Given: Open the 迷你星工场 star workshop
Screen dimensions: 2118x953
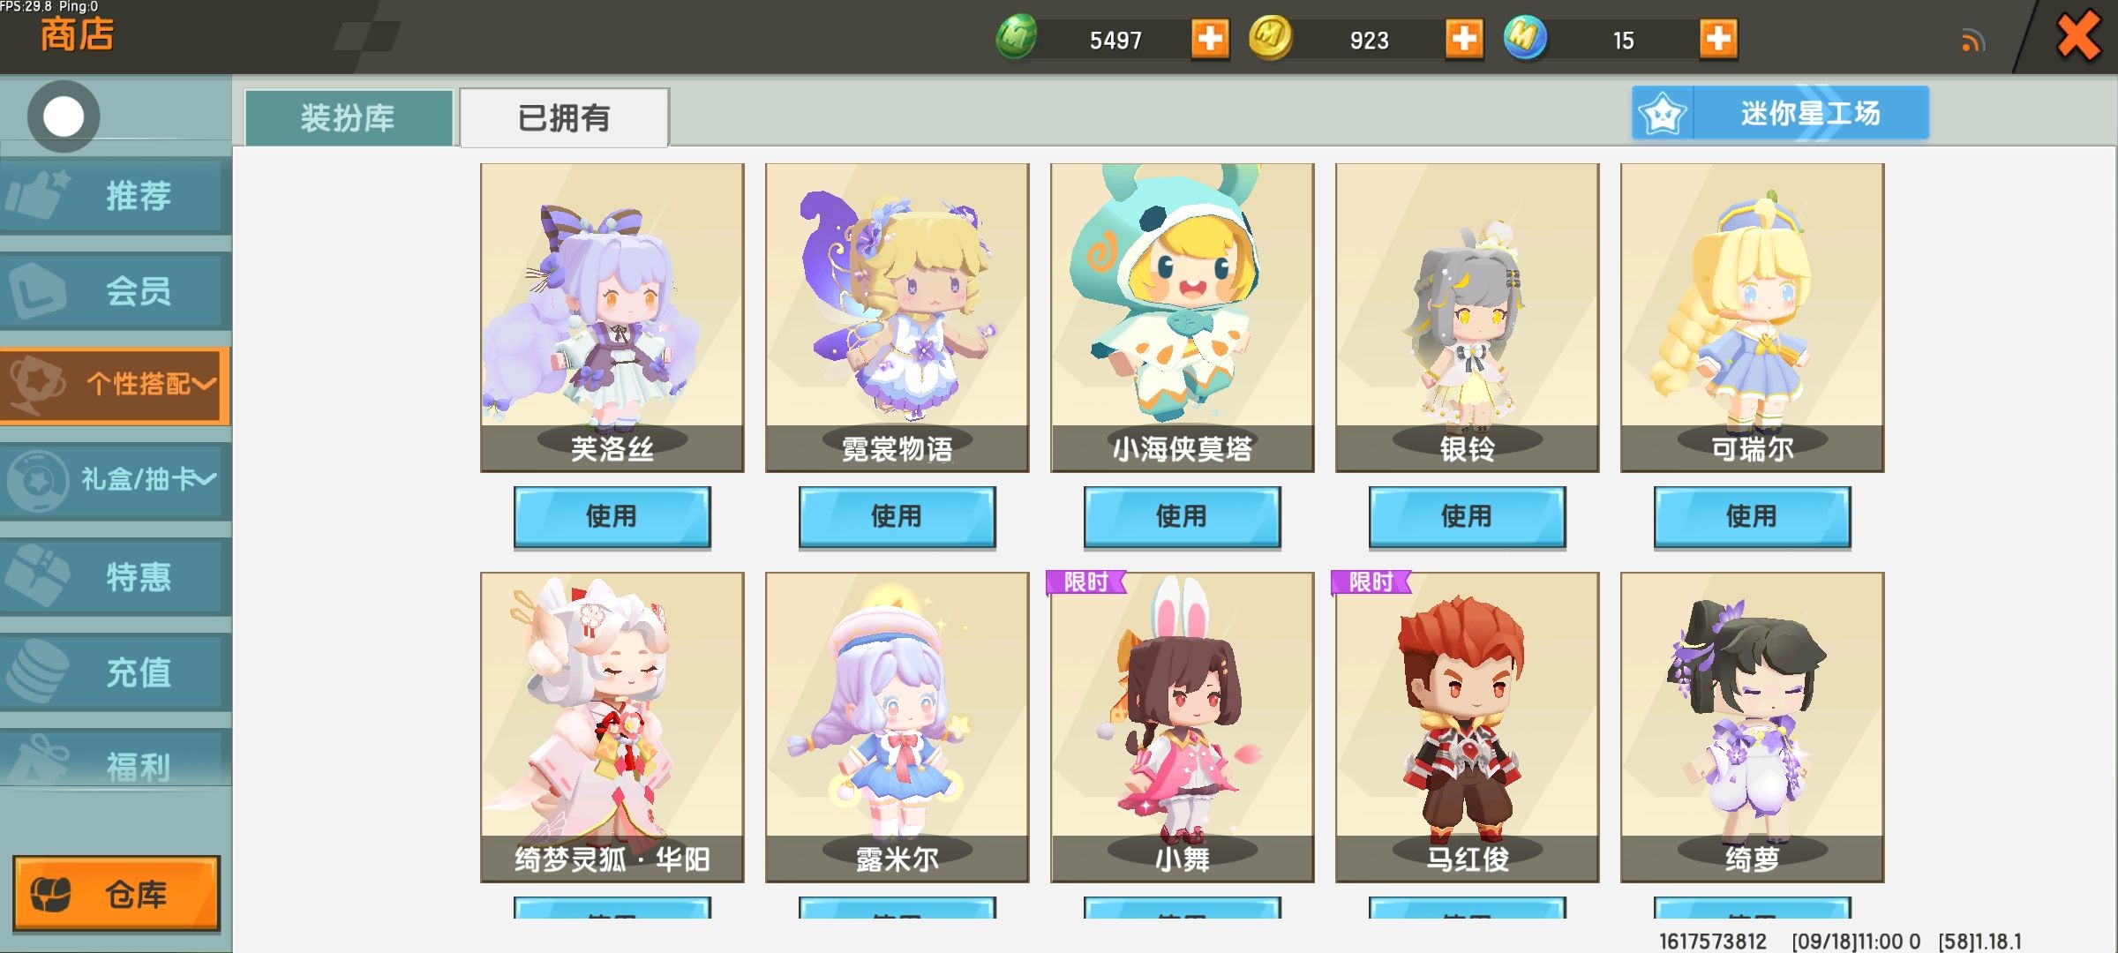Looking at the screenshot, I should [1780, 113].
